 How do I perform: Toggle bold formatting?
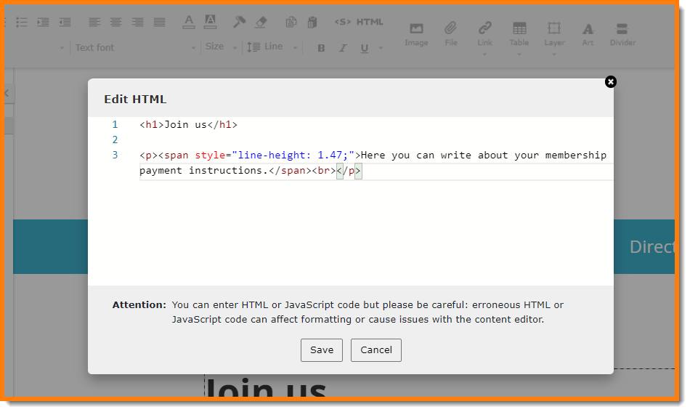(321, 48)
